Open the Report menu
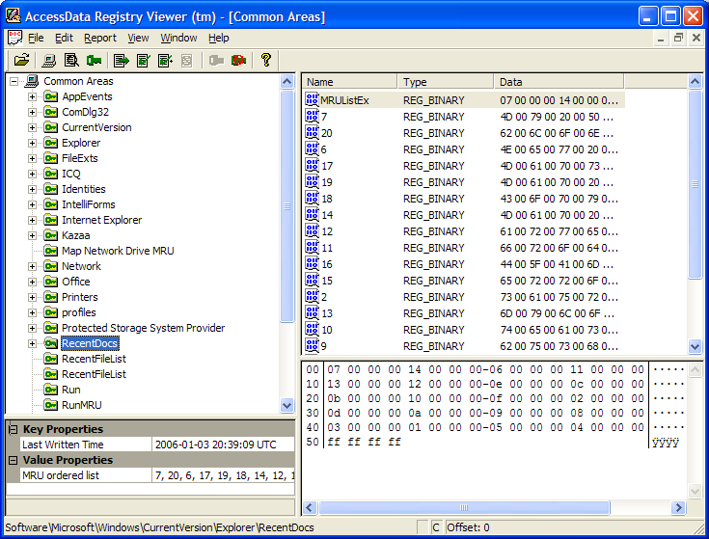 pyautogui.click(x=100, y=38)
